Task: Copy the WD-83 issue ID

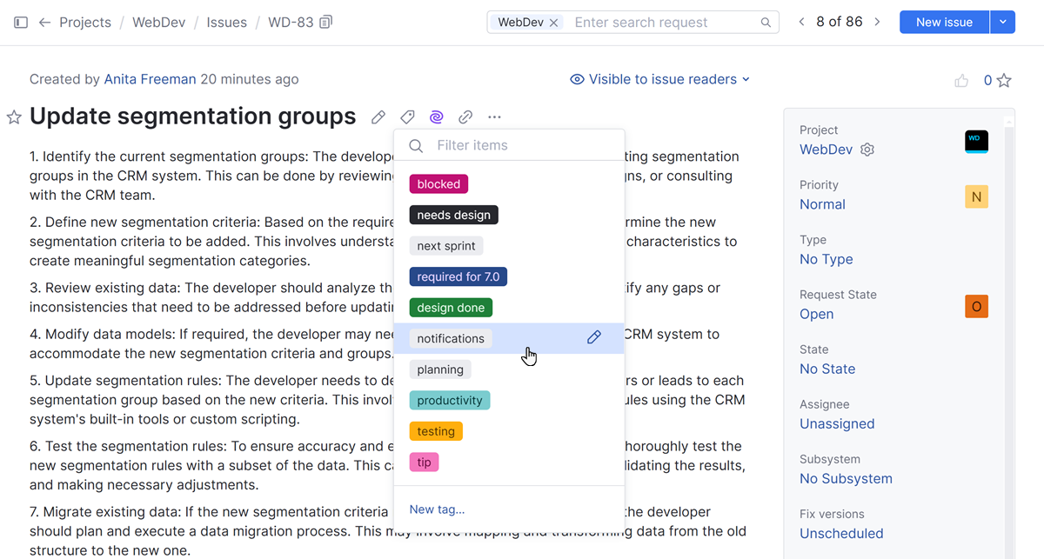Action: [x=326, y=23]
